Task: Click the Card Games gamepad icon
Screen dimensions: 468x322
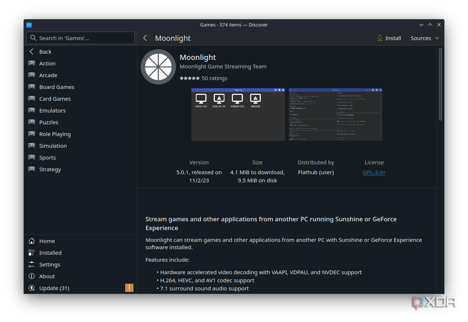Action: (32, 99)
